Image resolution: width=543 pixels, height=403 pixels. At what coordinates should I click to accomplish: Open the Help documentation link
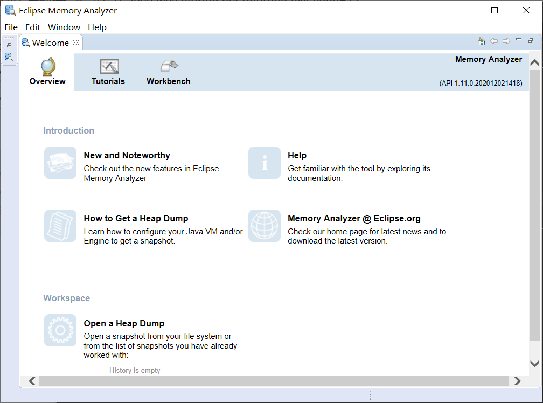297,156
